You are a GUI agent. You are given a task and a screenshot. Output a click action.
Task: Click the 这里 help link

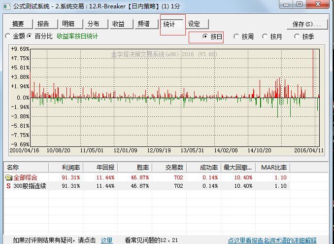click(x=106, y=240)
